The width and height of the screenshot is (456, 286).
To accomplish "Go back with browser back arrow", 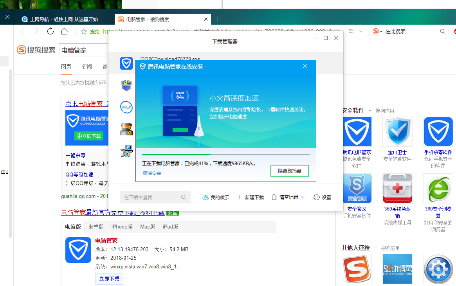I will pos(22,31).
